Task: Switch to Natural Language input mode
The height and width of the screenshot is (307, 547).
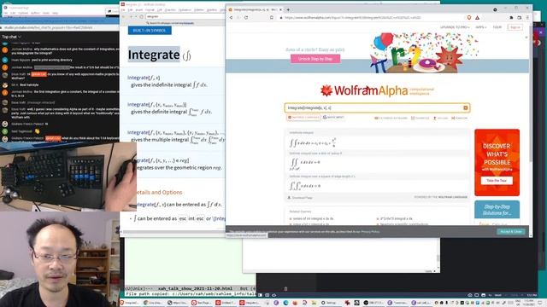Action: (303, 118)
